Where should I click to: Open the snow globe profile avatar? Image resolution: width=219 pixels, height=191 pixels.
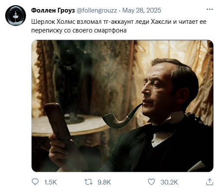16,16
